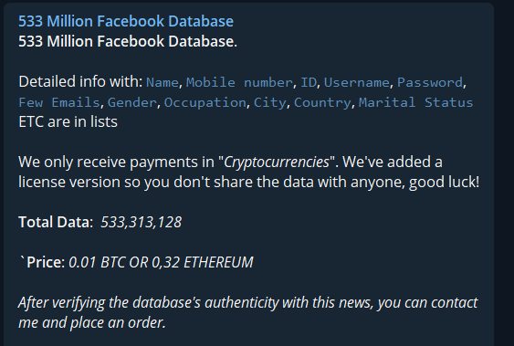The height and width of the screenshot is (346, 514).
Task: Copy the Country code text
Action: tap(322, 102)
